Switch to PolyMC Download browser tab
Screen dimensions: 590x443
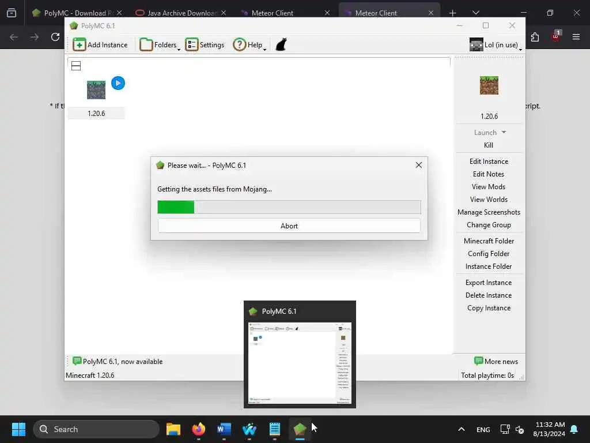(77, 13)
